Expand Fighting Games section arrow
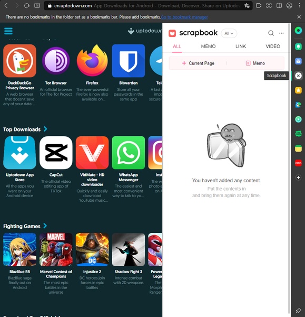 (45, 226)
